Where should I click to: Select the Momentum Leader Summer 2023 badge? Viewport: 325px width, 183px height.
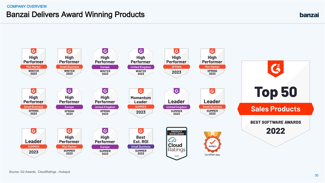pyautogui.click(x=141, y=103)
